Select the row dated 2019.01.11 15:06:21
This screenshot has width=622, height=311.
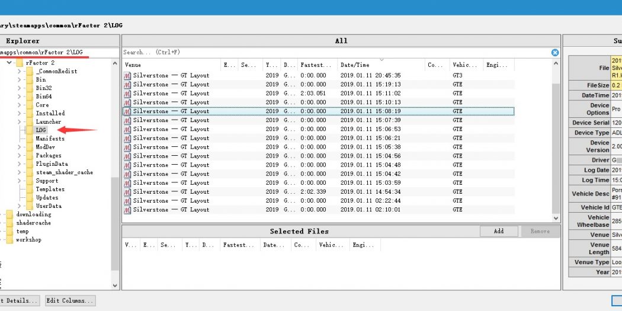point(319,138)
